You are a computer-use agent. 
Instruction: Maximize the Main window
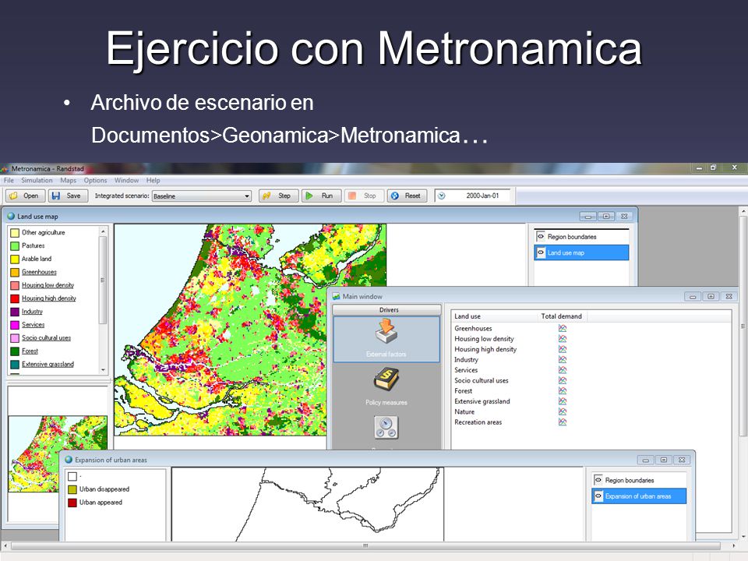711,297
